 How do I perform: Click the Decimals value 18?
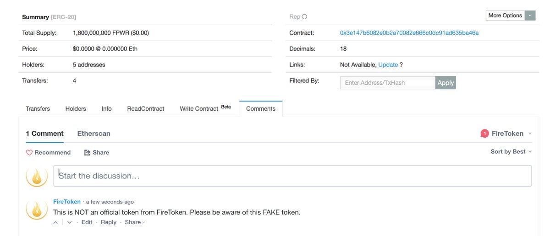point(343,48)
